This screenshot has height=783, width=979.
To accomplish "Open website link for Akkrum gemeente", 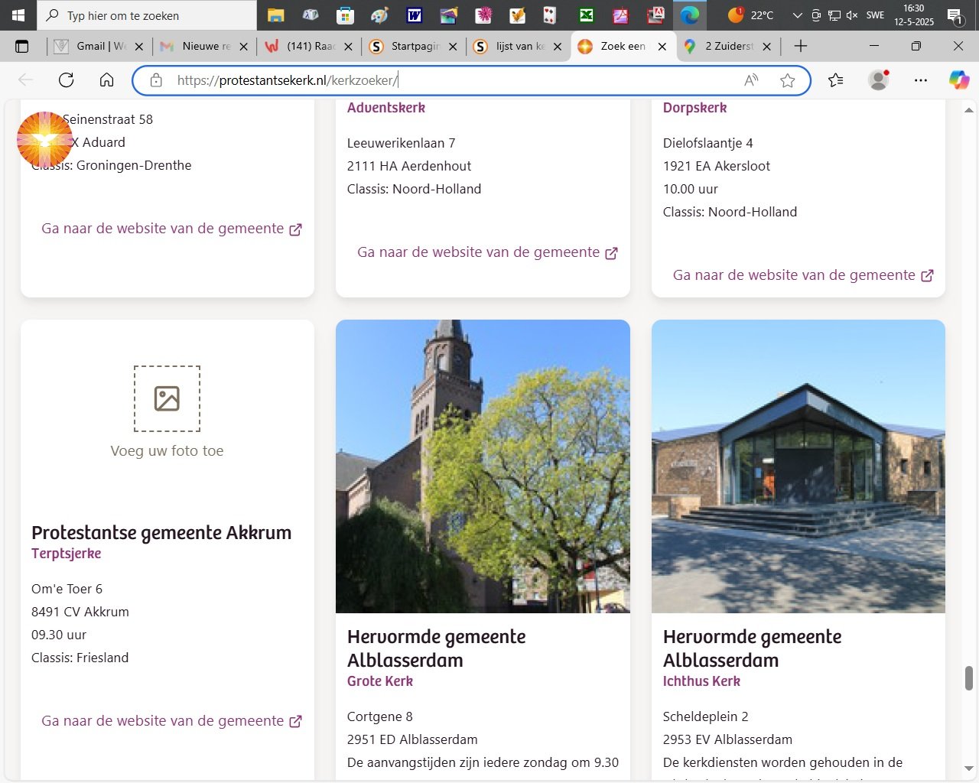I will 171,721.
